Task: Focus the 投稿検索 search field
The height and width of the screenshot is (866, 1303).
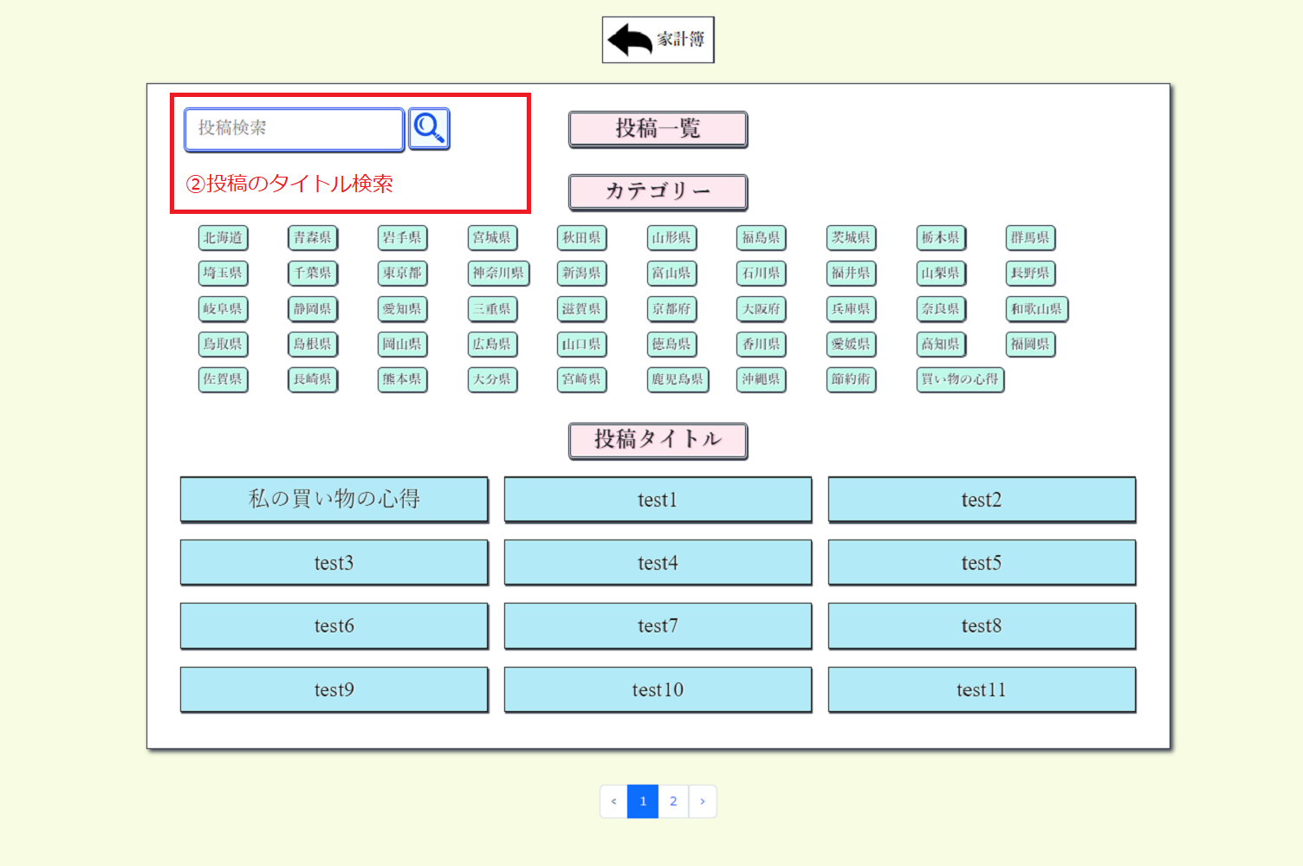Action: pyautogui.click(x=295, y=129)
